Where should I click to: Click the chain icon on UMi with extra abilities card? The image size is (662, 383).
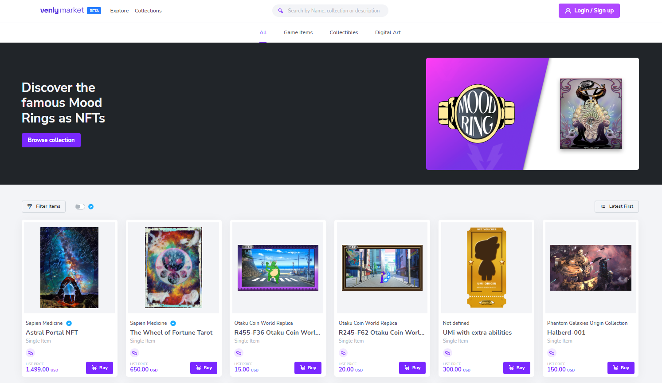447,353
